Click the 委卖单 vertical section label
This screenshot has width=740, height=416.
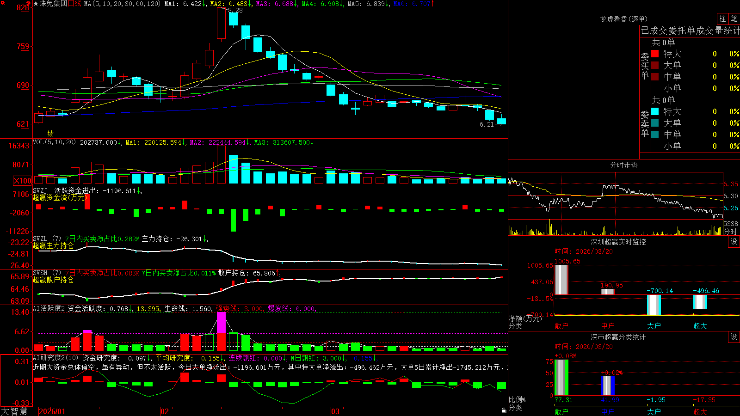[x=645, y=123]
